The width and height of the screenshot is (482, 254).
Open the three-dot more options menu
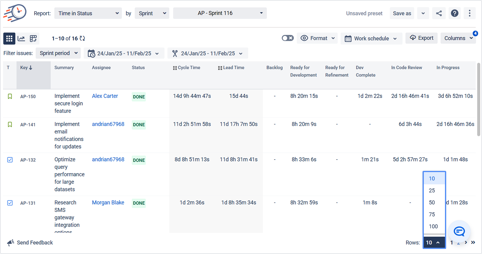(x=469, y=13)
